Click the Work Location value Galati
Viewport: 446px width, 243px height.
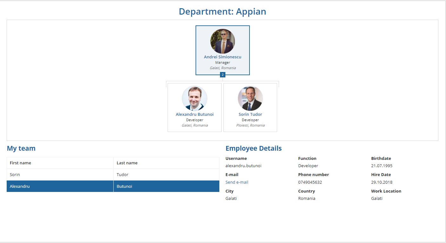(377, 199)
